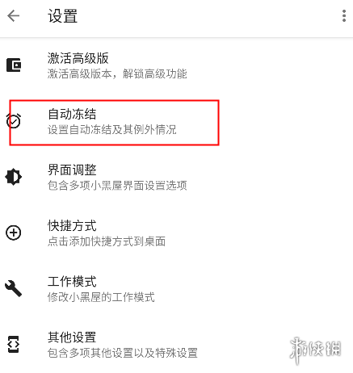Open the 工作模式 settings entry
353x373 pixels.
176,289
